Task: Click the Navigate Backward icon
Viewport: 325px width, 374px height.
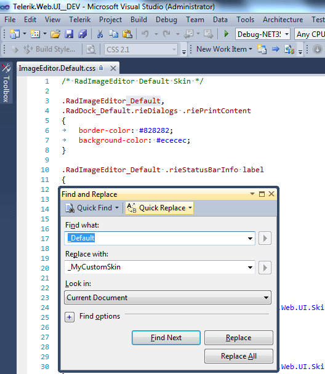Action: pos(188,34)
